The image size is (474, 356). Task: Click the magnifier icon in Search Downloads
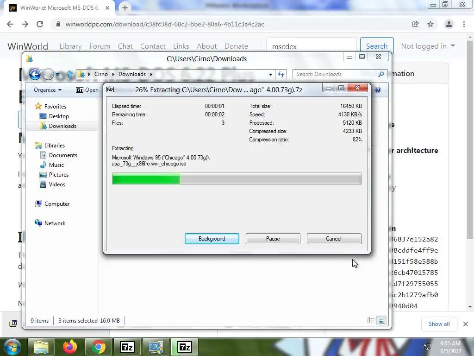(381, 74)
